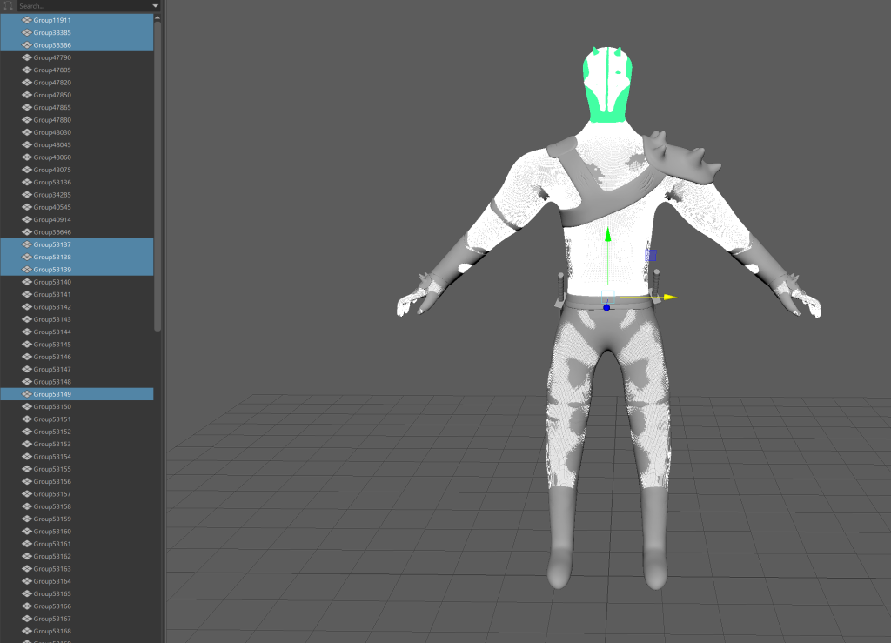
Task: Click the Outliner vertical scrollbar thumb
Action: (x=157, y=174)
